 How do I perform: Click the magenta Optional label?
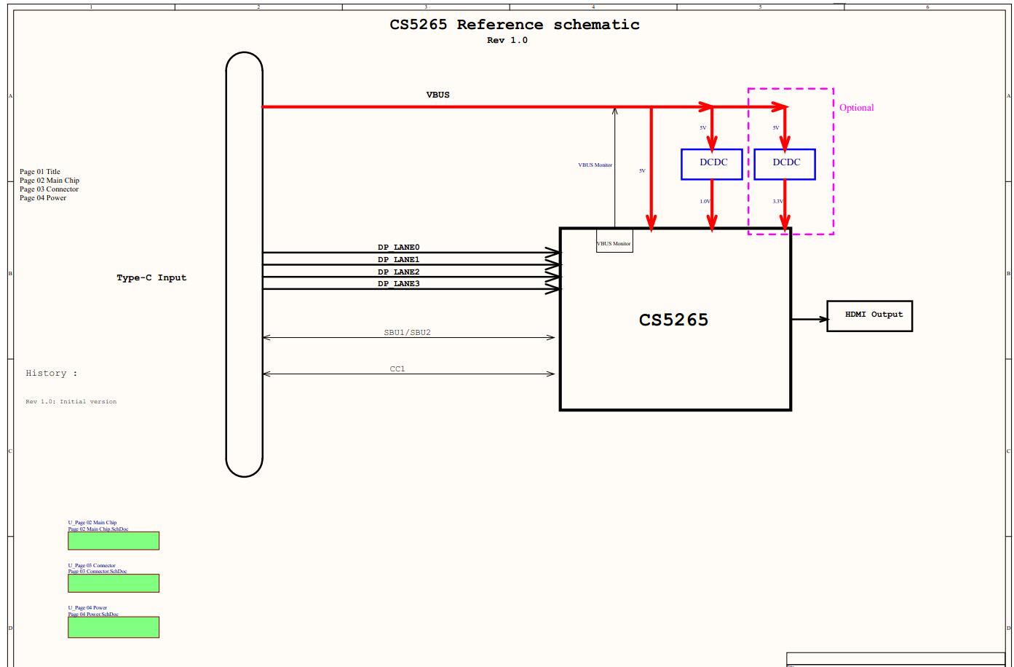point(856,108)
